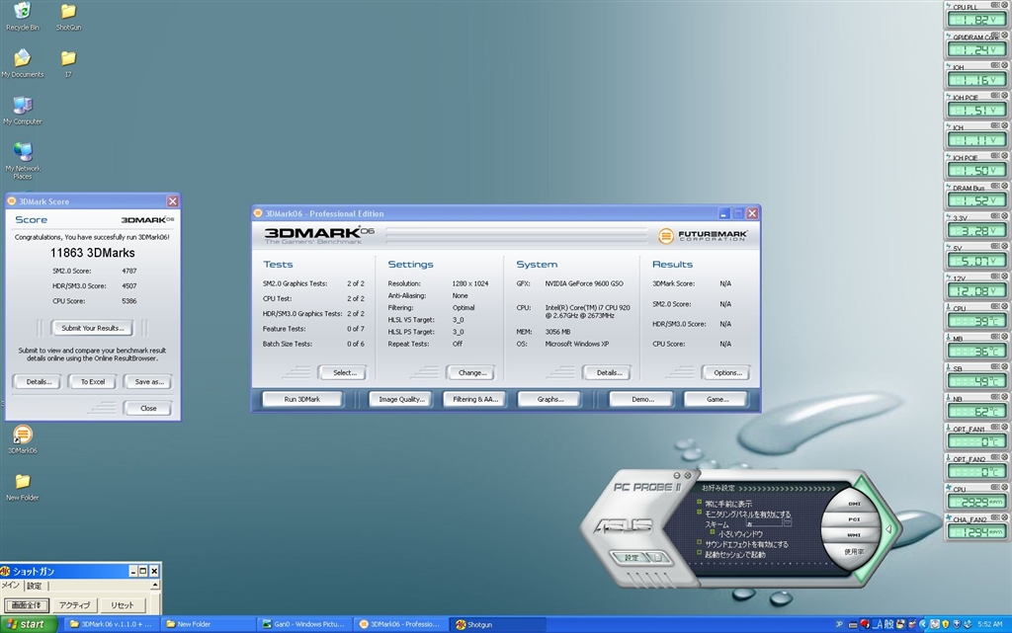Open the New Folder desktop icon
The image size is (1012, 633).
tap(22, 482)
